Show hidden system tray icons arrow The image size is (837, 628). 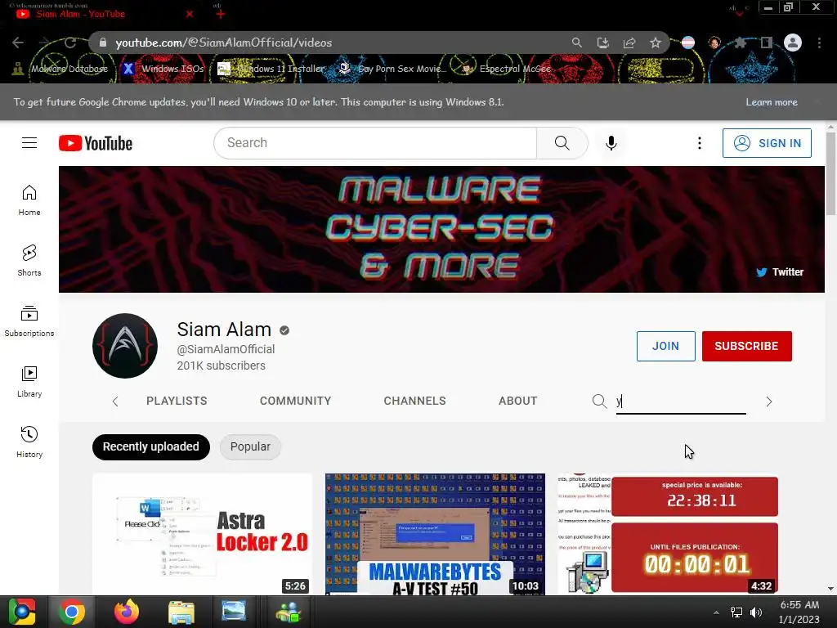[x=716, y=612]
